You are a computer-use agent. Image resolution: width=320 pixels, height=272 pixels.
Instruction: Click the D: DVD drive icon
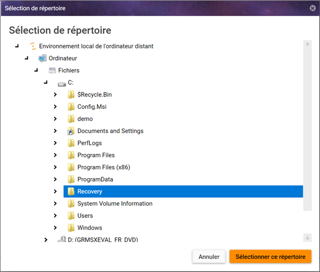pos(62,239)
